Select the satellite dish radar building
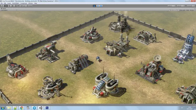The image size is (196, 110). click(152, 70)
